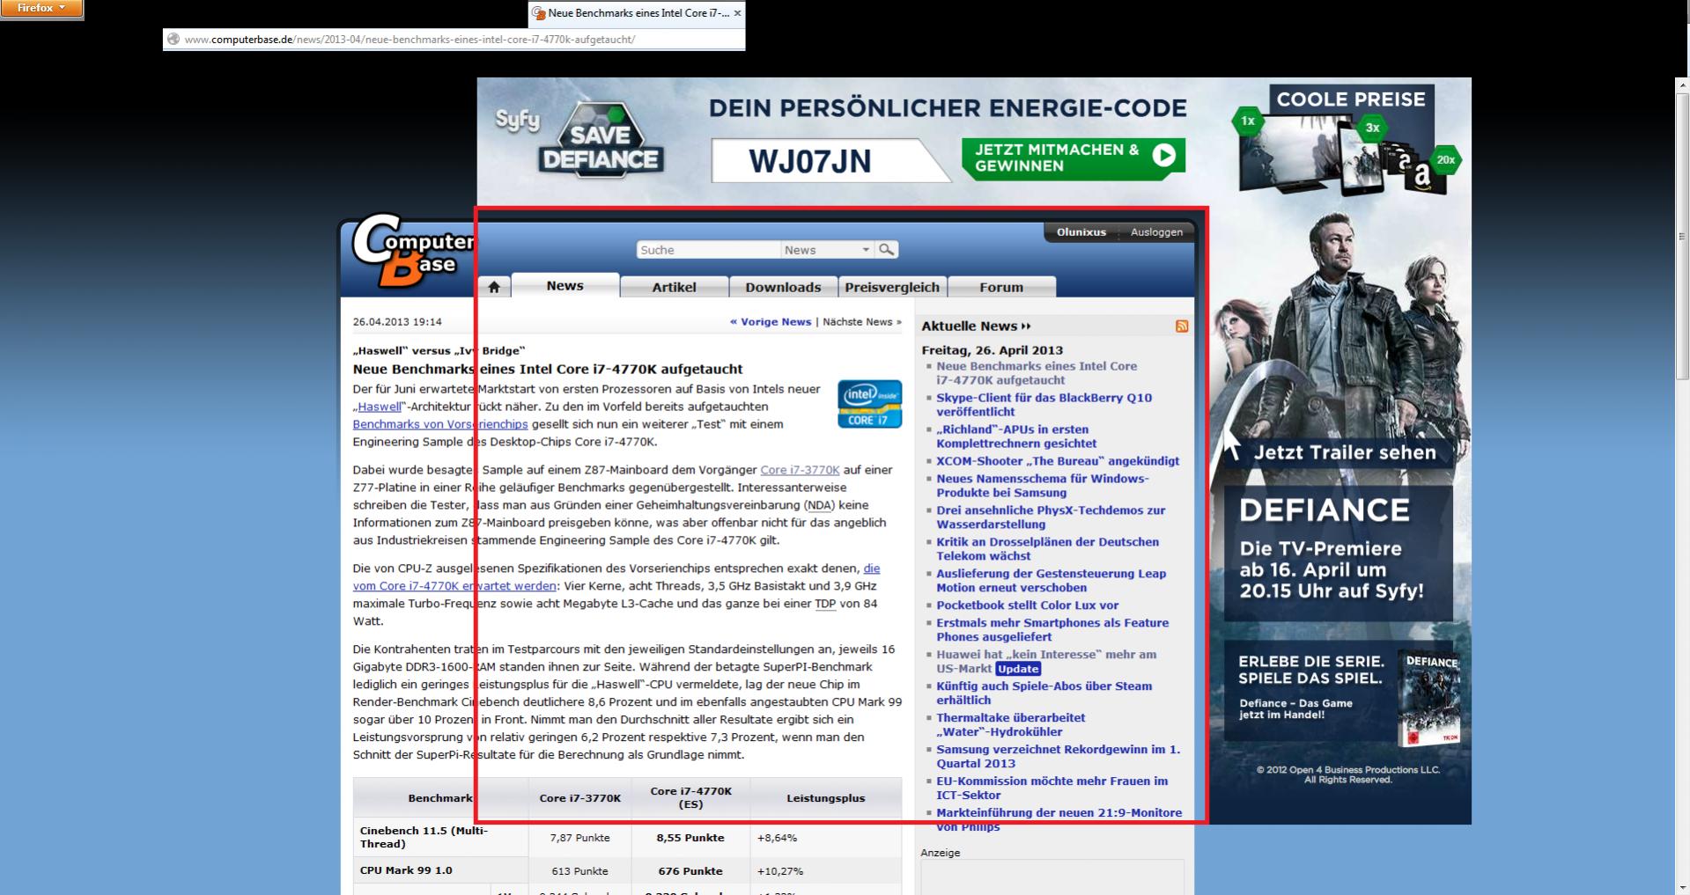Open the RSS feed icon
The image size is (1690, 895).
pyautogui.click(x=1182, y=326)
